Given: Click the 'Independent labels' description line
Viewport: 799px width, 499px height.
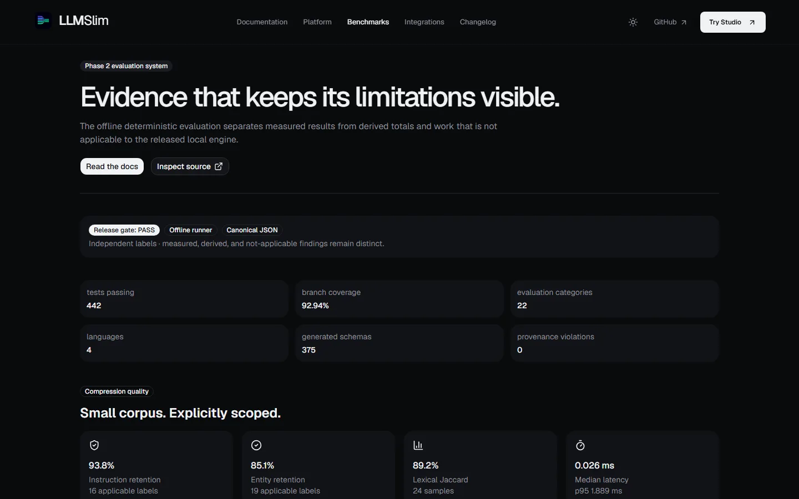Looking at the screenshot, I should (236, 243).
